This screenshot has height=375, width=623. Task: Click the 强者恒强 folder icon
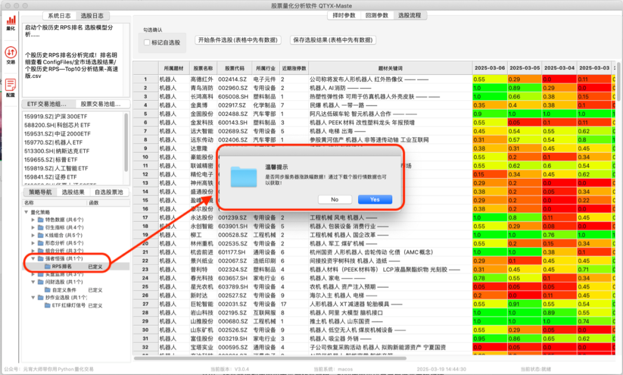pos(40,258)
